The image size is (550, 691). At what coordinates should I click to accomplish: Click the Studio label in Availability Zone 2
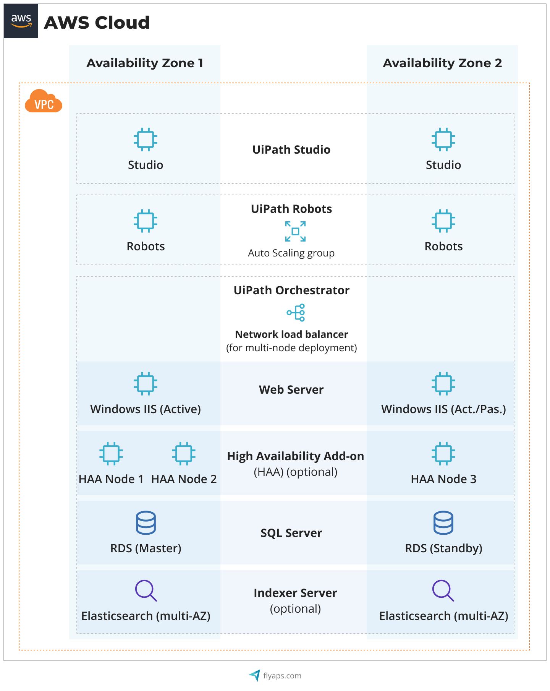click(x=443, y=165)
